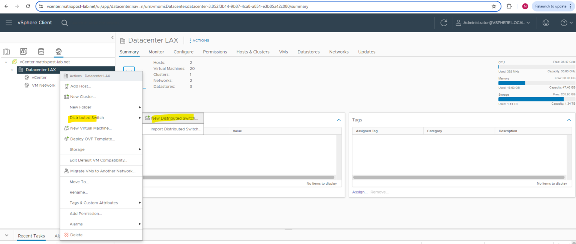Select the Hosts and Clusters inventory icon
Viewport: 576px width, 244px height.
point(6,52)
